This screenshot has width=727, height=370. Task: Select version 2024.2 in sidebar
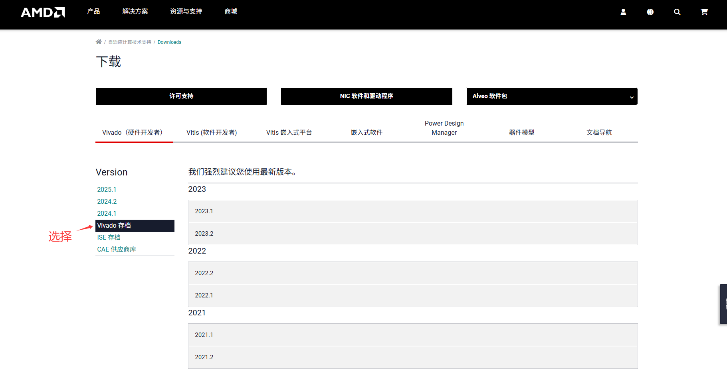click(107, 201)
